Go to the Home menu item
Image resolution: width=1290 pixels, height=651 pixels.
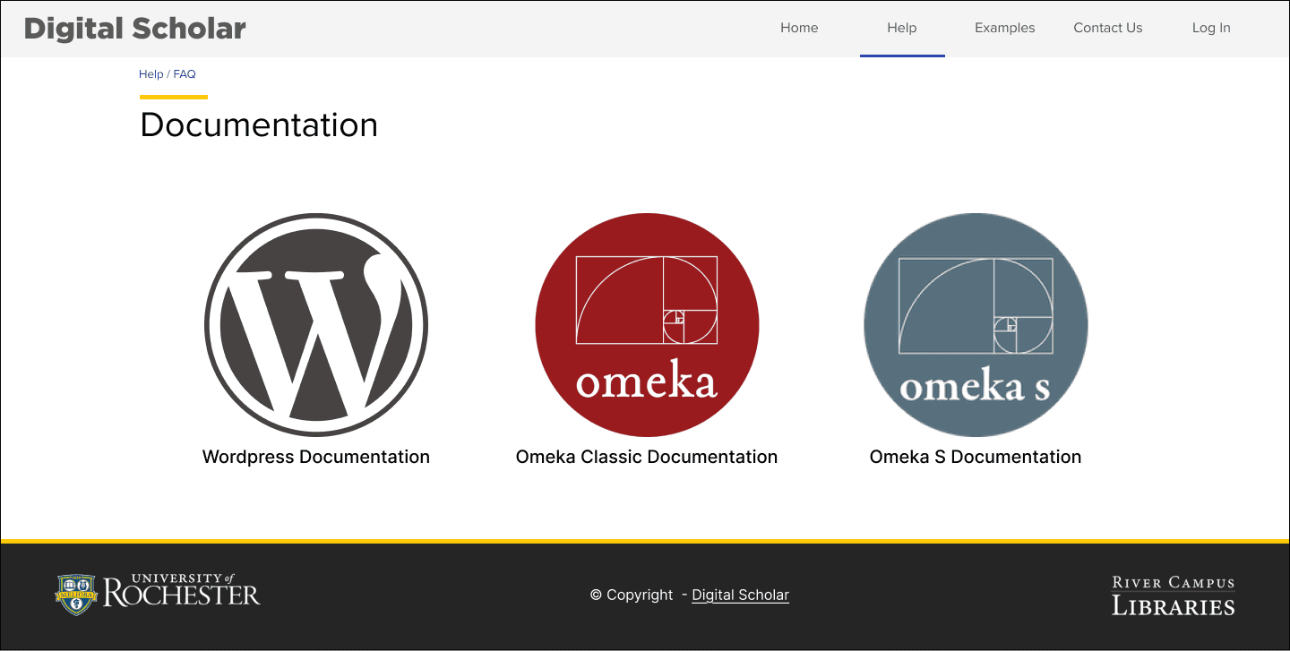tap(799, 28)
